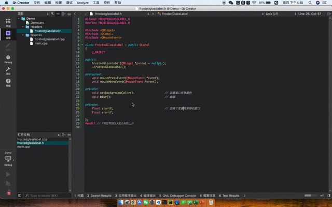Open the Welcome mode in the sidebar

[8, 23]
